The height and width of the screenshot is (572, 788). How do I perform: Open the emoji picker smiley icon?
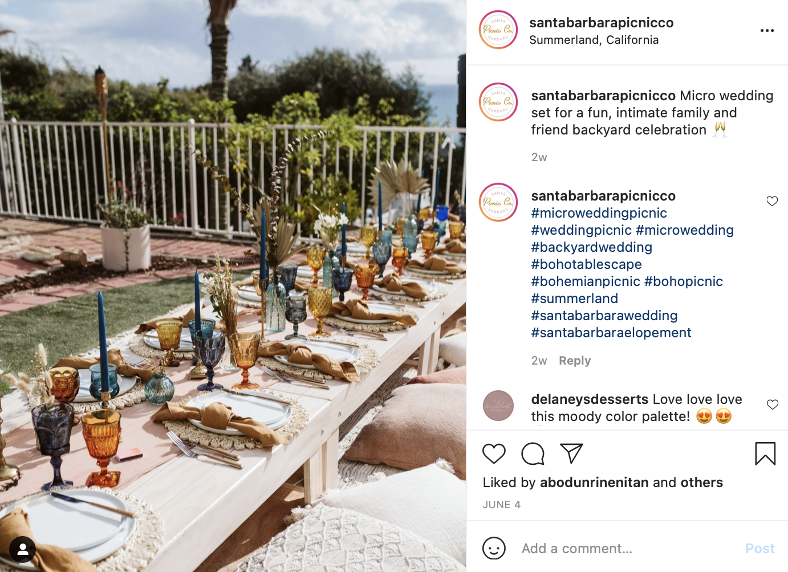click(494, 548)
